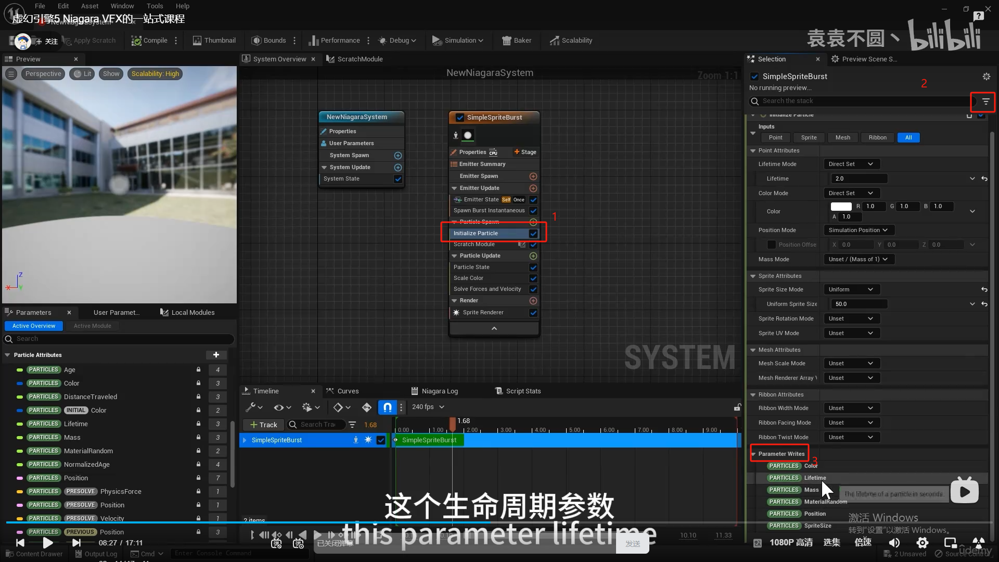The image size is (999, 562).
Task: Click the Add Track button
Action: point(263,425)
